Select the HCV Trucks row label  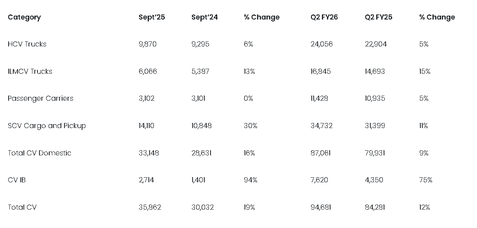tap(27, 44)
